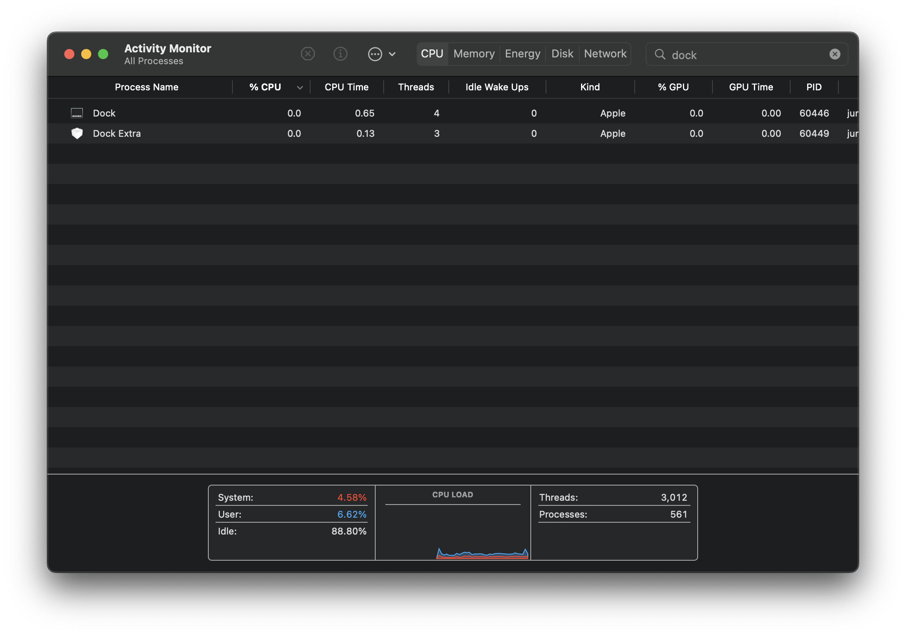Click the Processes 561 total
Image resolution: width=906 pixels, height=635 pixels.
coord(679,514)
